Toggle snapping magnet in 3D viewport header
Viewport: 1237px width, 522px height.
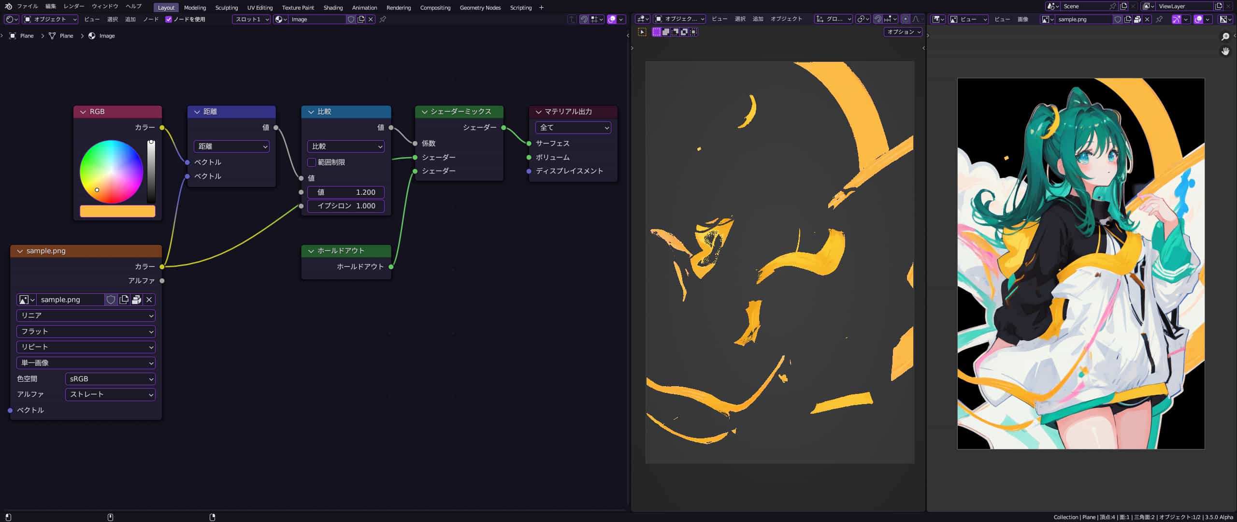[x=878, y=19]
